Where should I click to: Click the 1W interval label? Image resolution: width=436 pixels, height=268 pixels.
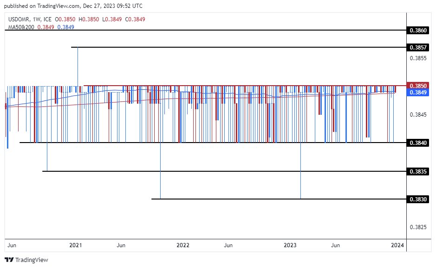point(37,19)
